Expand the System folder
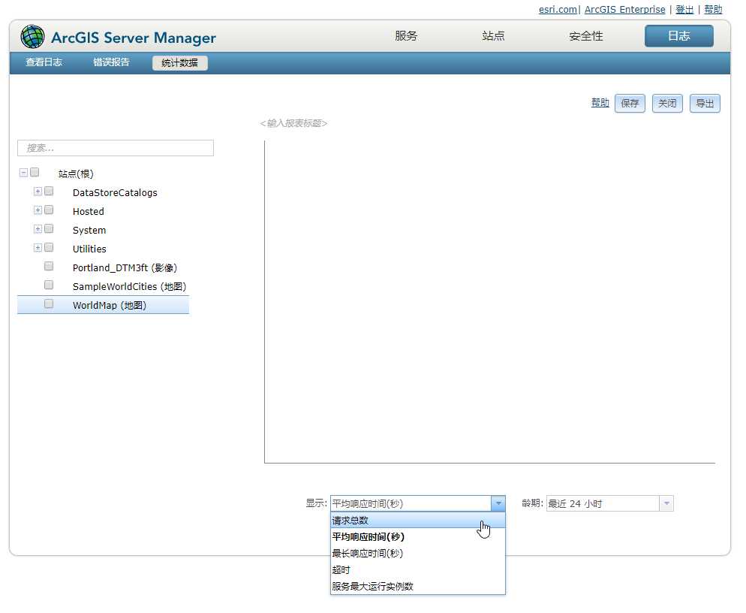746x613 pixels. pos(38,228)
